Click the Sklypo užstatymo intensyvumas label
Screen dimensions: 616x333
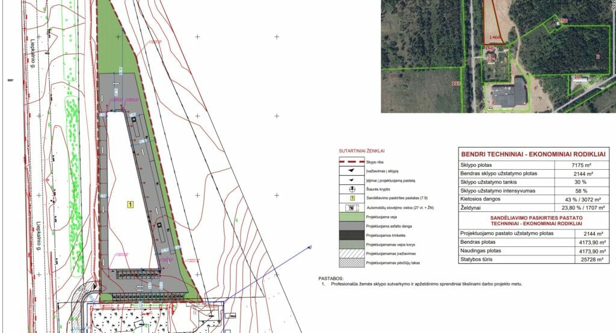pyautogui.click(x=497, y=191)
